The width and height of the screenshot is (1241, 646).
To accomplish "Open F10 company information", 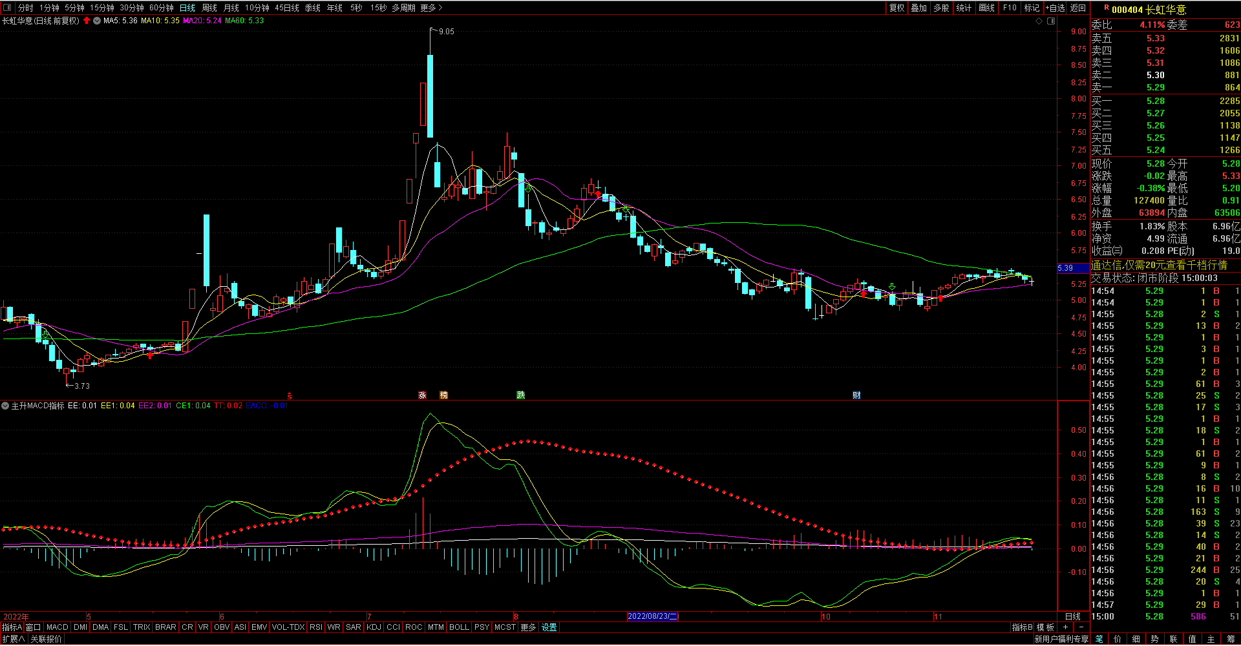I will coord(1010,8).
